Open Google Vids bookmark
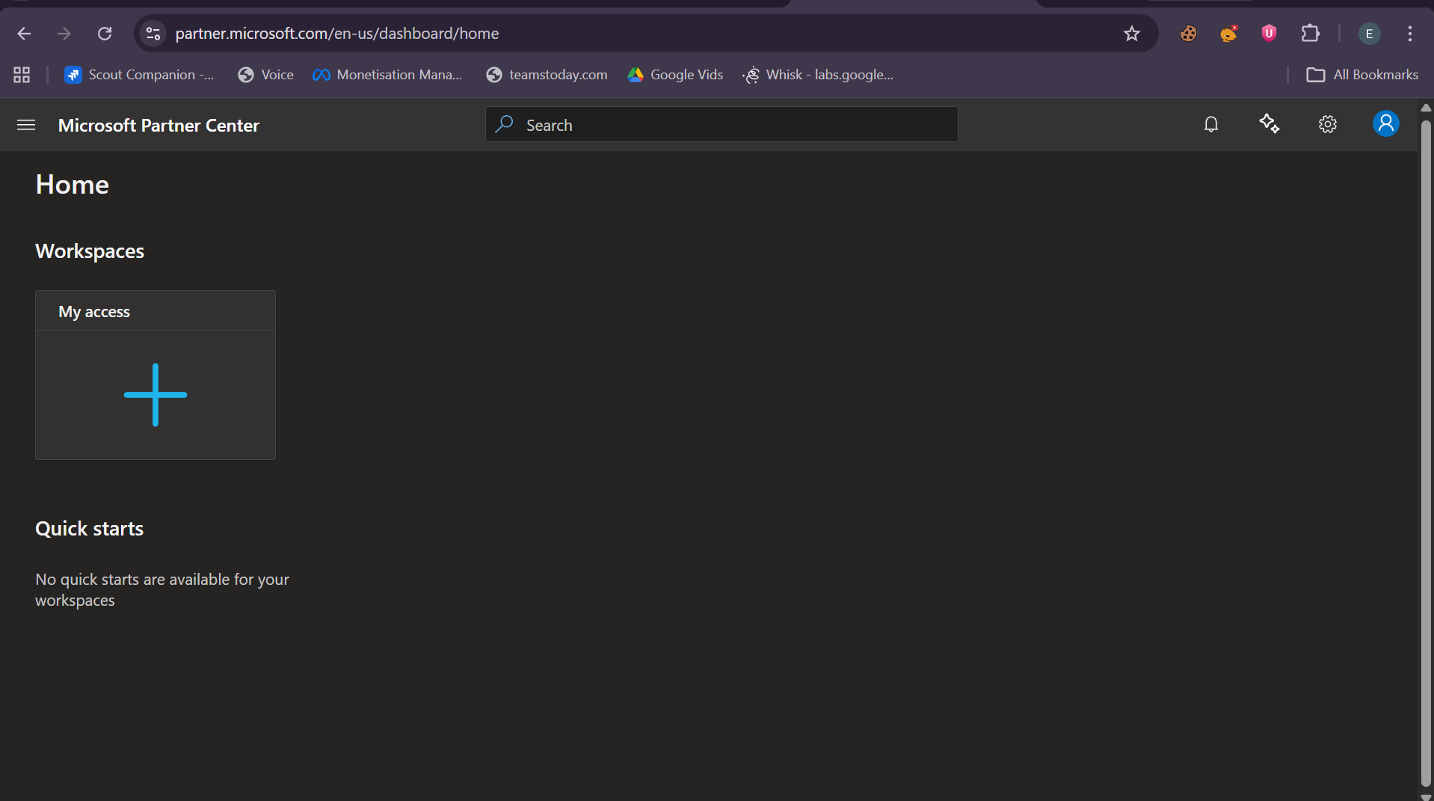 coord(675,75)
